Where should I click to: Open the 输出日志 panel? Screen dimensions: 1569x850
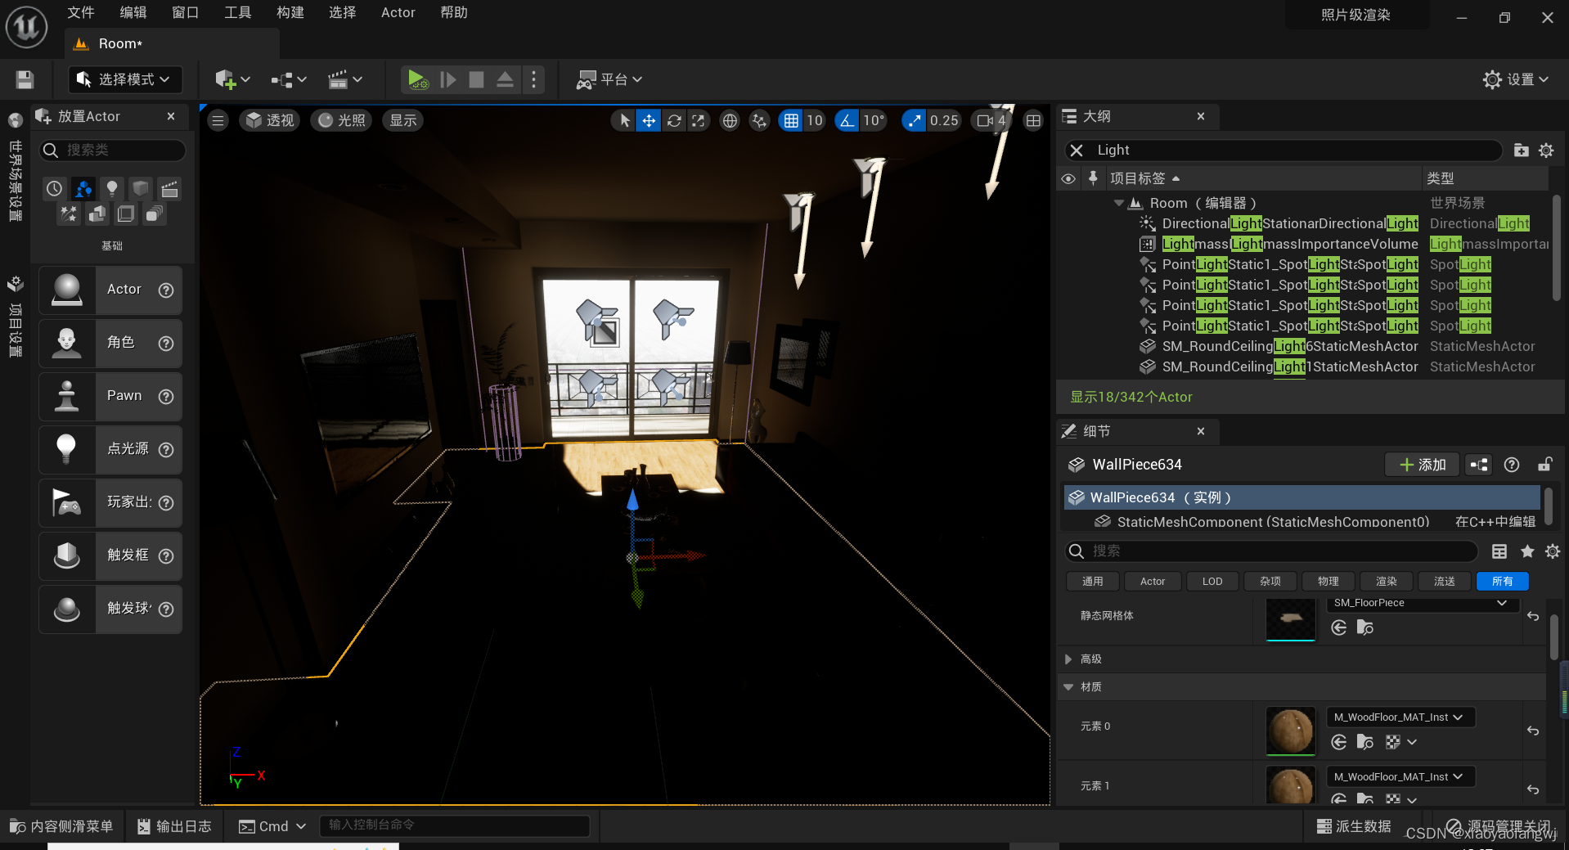click(174, 826)
